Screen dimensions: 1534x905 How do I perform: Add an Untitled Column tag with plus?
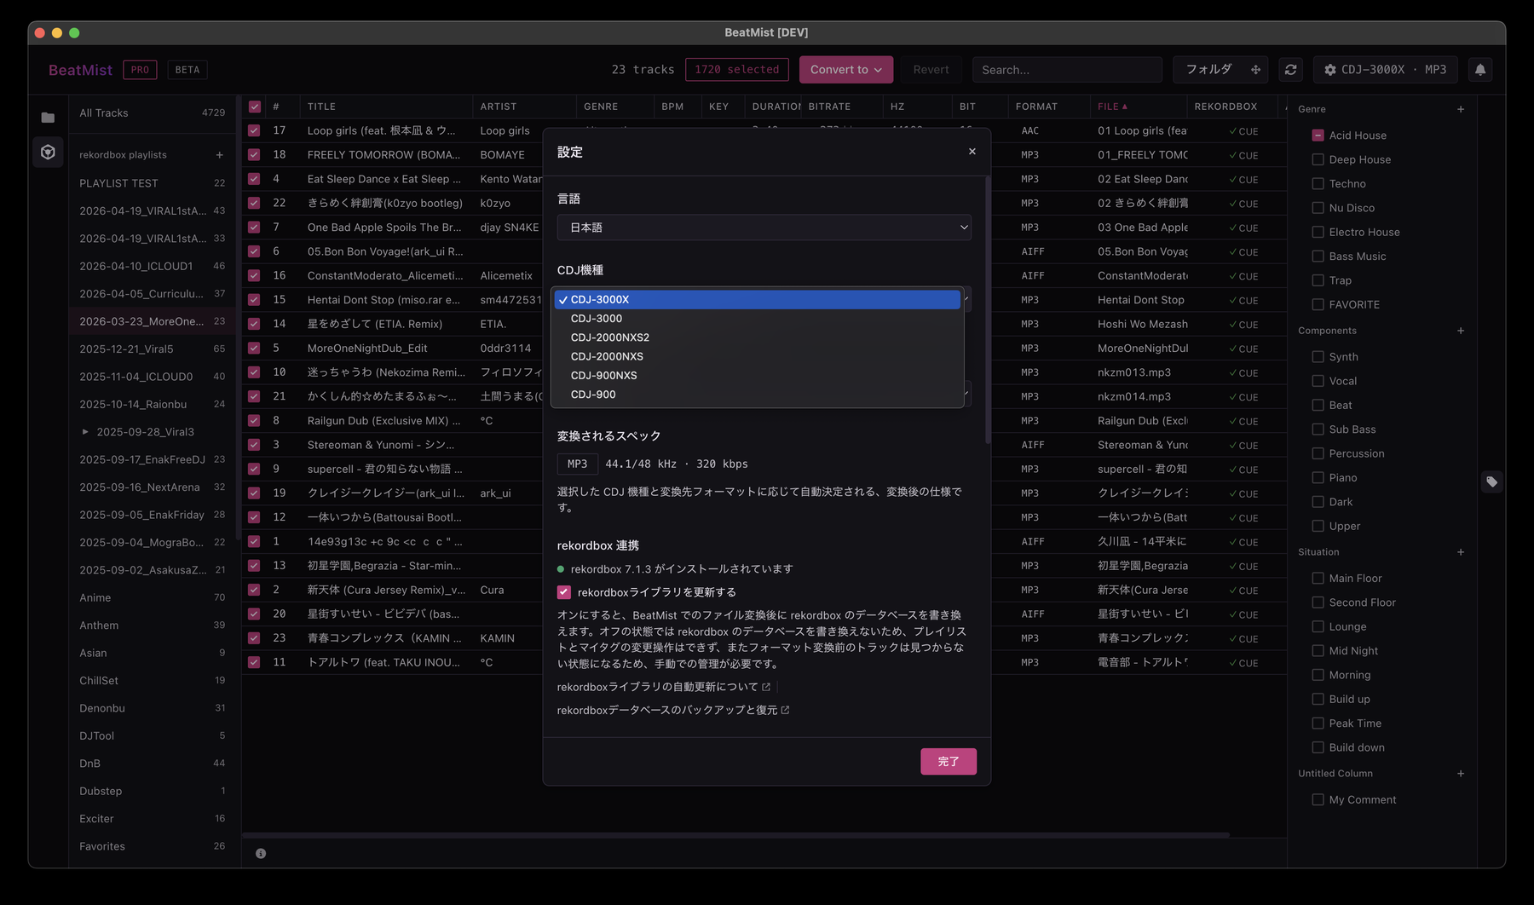(x=1461, y=774)
